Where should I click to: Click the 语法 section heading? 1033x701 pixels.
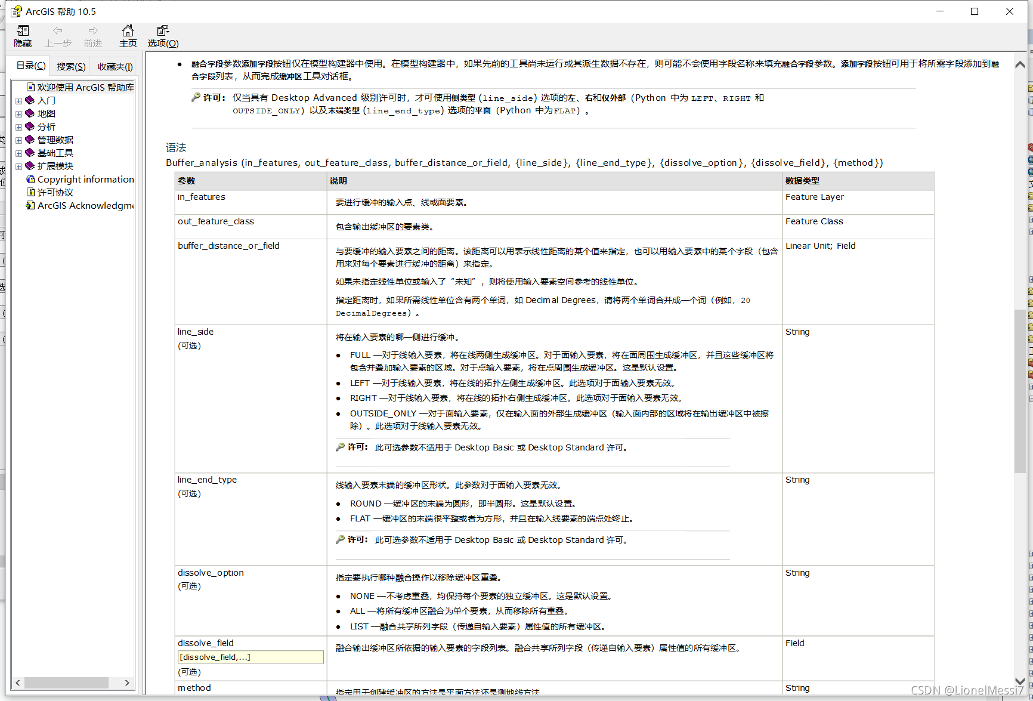click(176, 147)
